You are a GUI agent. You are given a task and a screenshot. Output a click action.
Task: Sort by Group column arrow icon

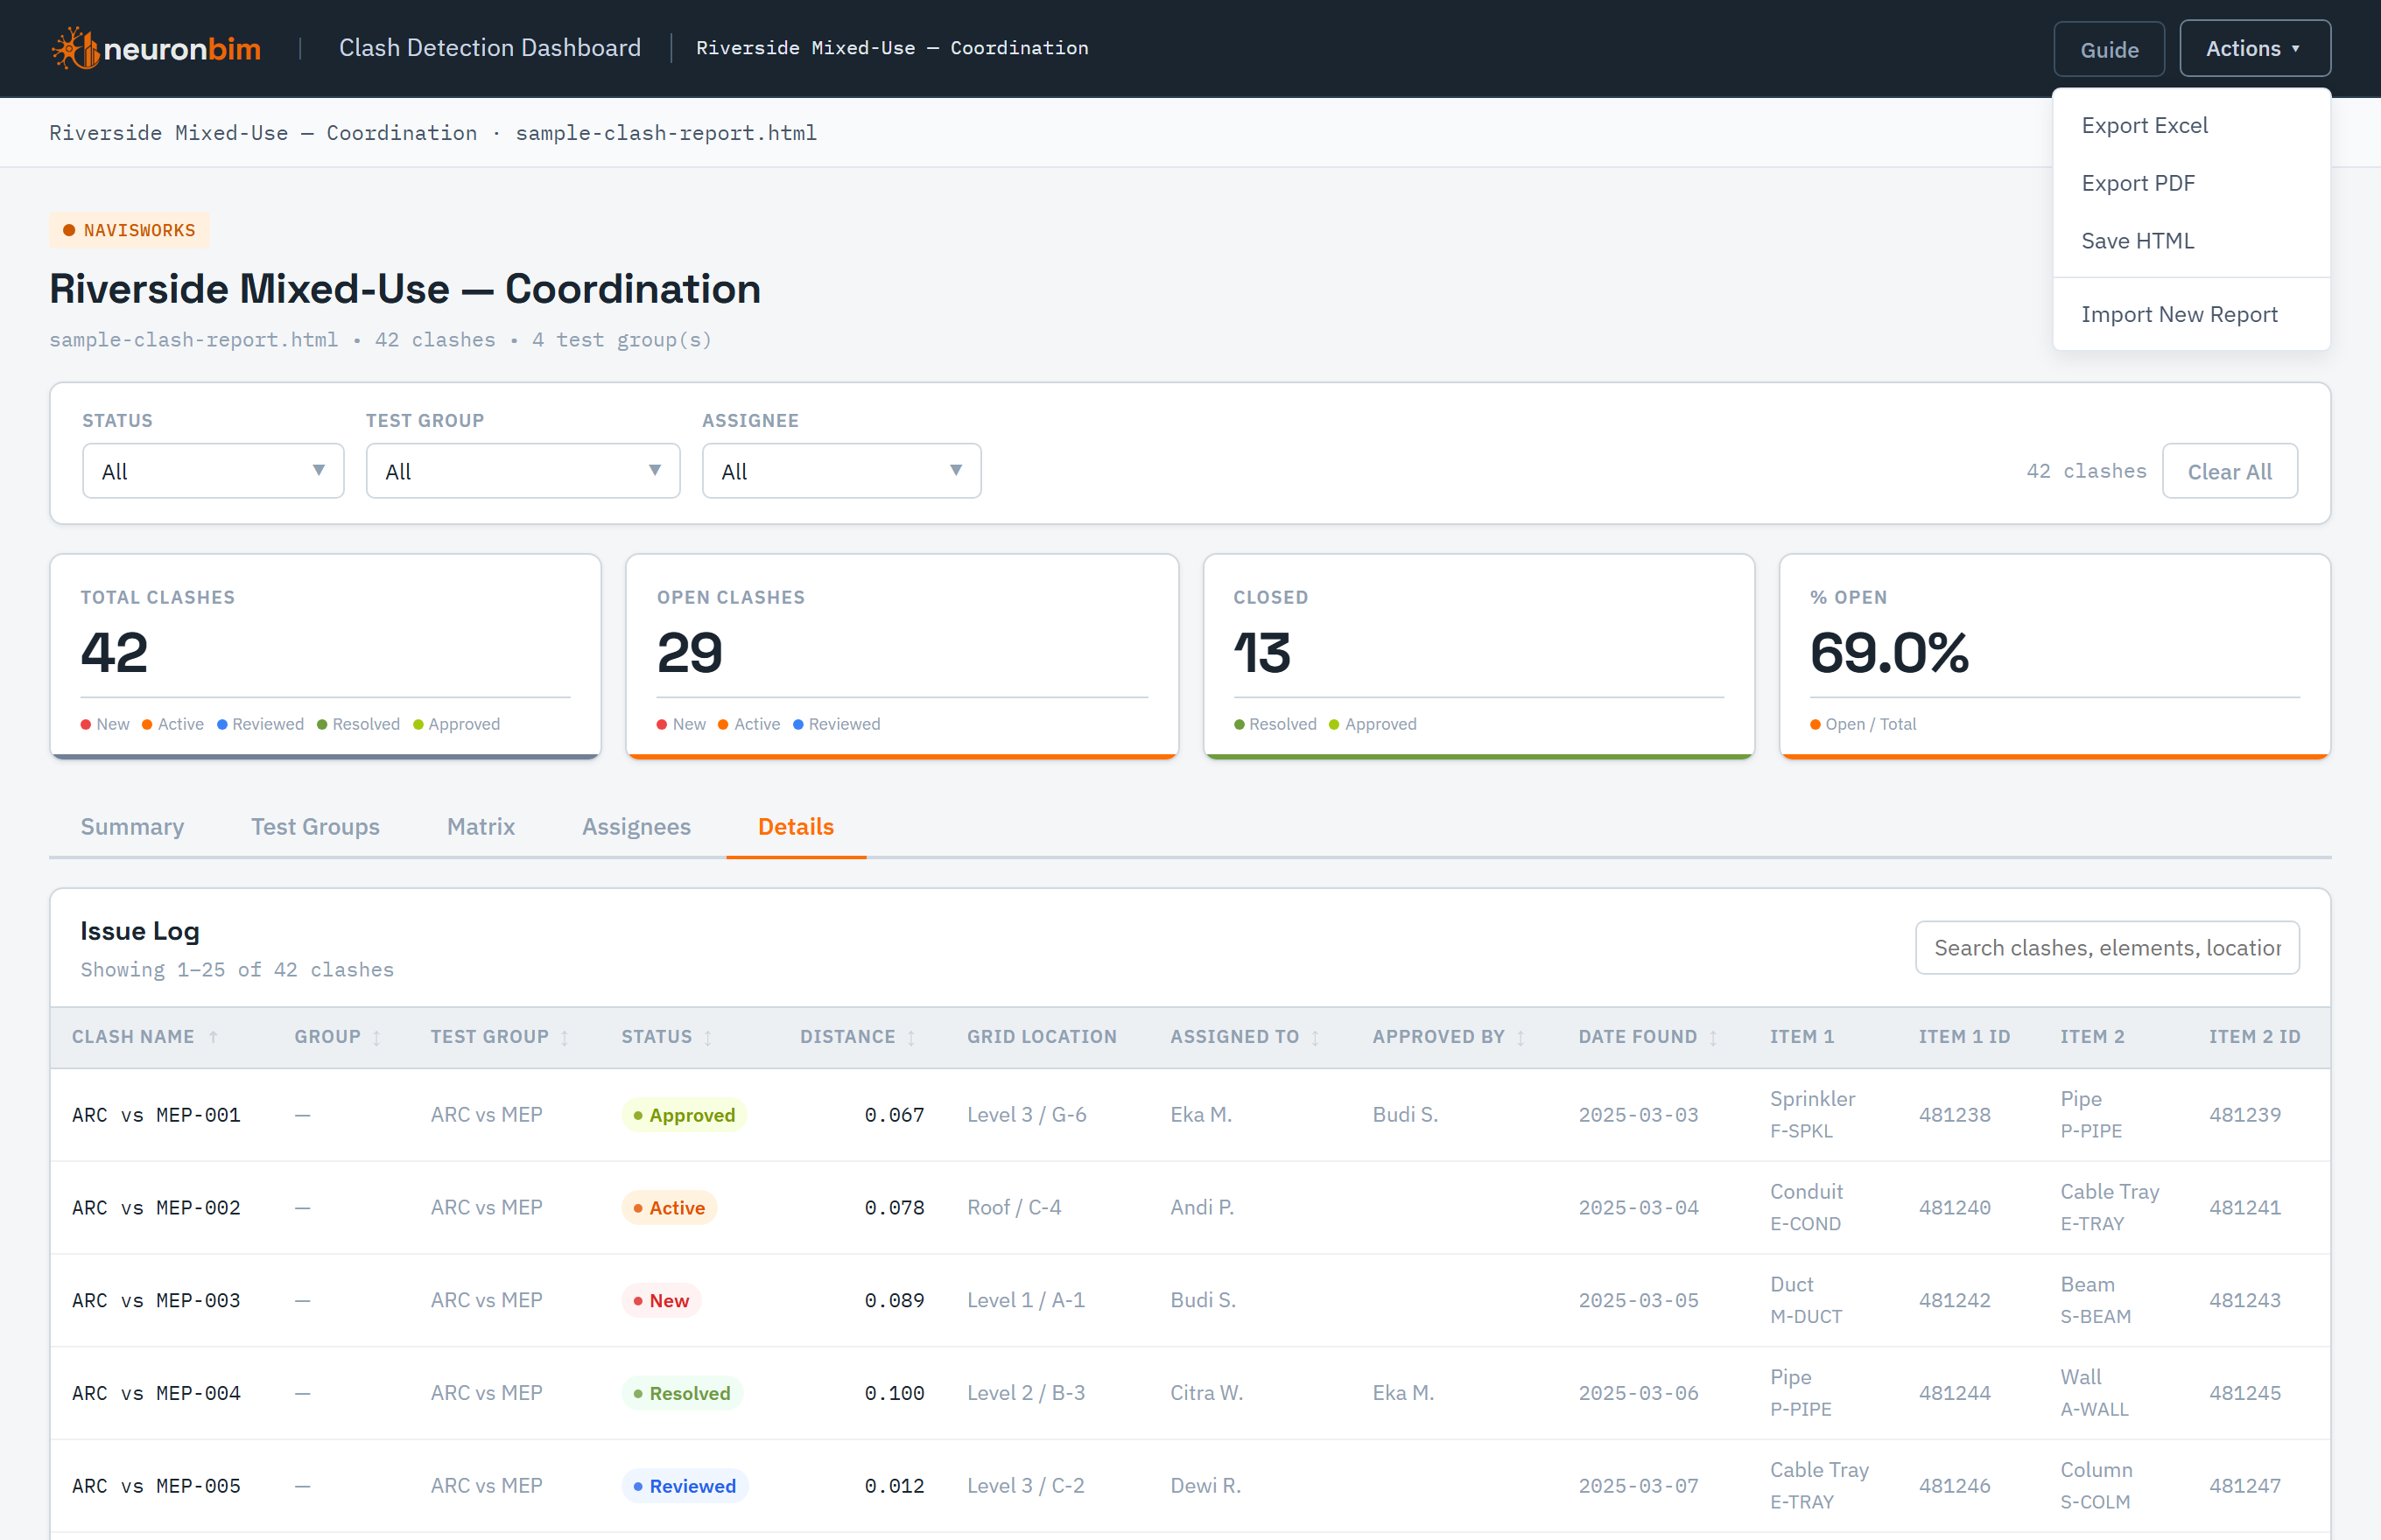point(376,1037)
